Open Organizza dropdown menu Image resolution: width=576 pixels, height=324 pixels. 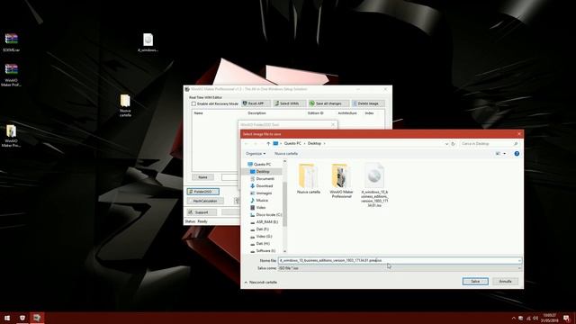(x=256, y=154)
